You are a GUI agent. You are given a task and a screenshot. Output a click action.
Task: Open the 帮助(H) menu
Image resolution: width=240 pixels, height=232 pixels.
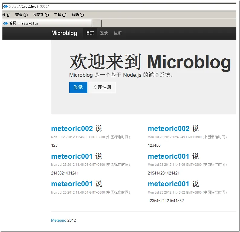tap(78, 15)
